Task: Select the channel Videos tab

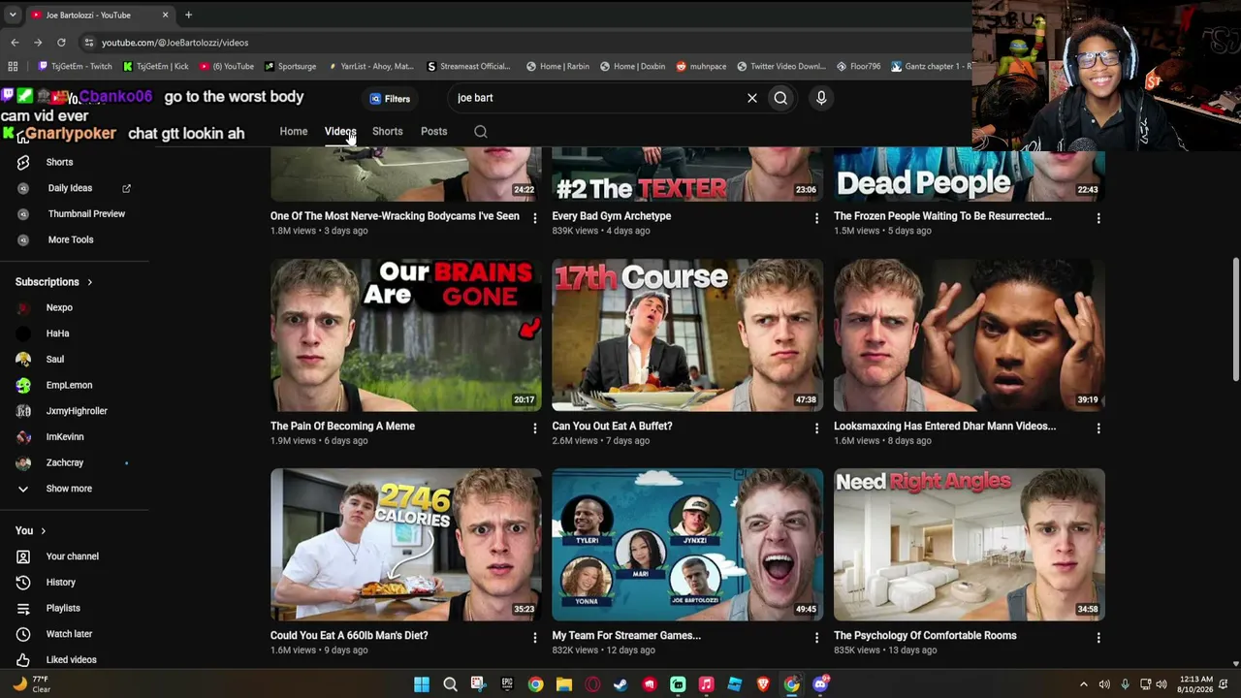Action: (x=340, y=132)
